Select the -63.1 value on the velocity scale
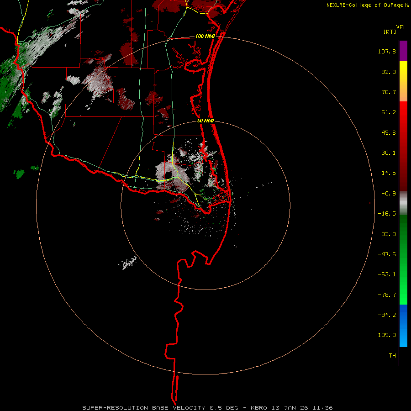This screenshot has height=411, width=411. [x=387, y=274]
